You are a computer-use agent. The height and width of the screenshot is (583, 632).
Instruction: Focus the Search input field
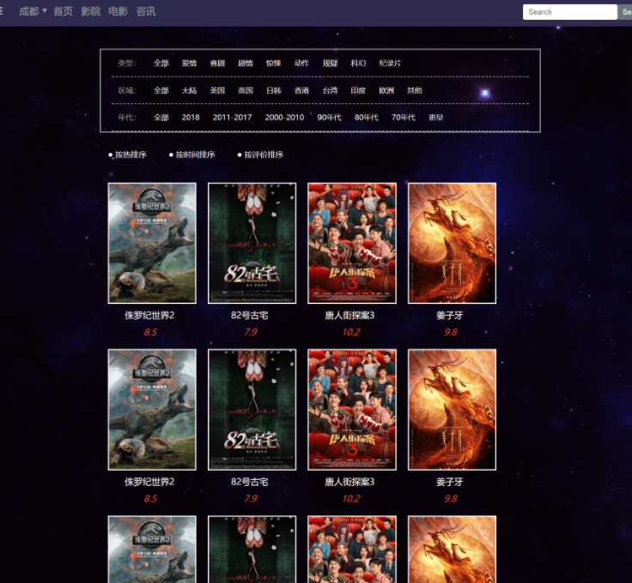(570, 12)
